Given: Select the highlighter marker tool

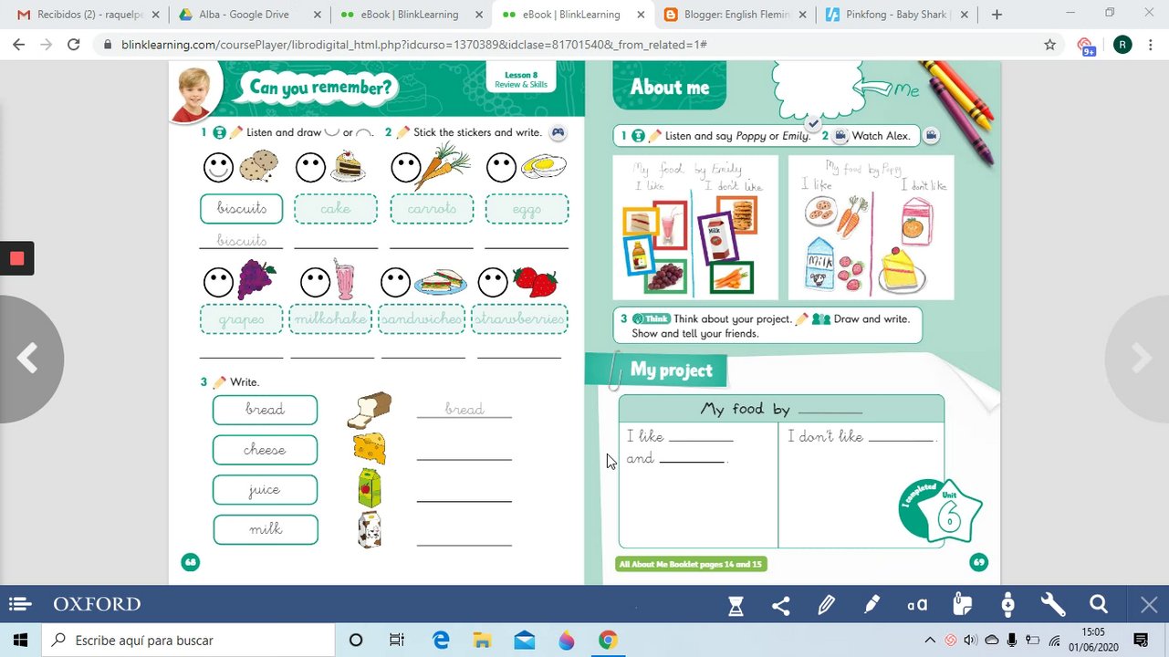Looking at the screenshot, I should tap(872, 605).
